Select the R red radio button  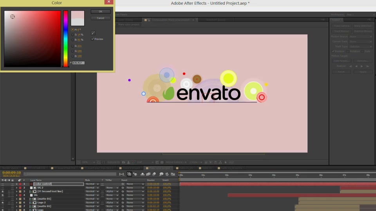(73, 46)
